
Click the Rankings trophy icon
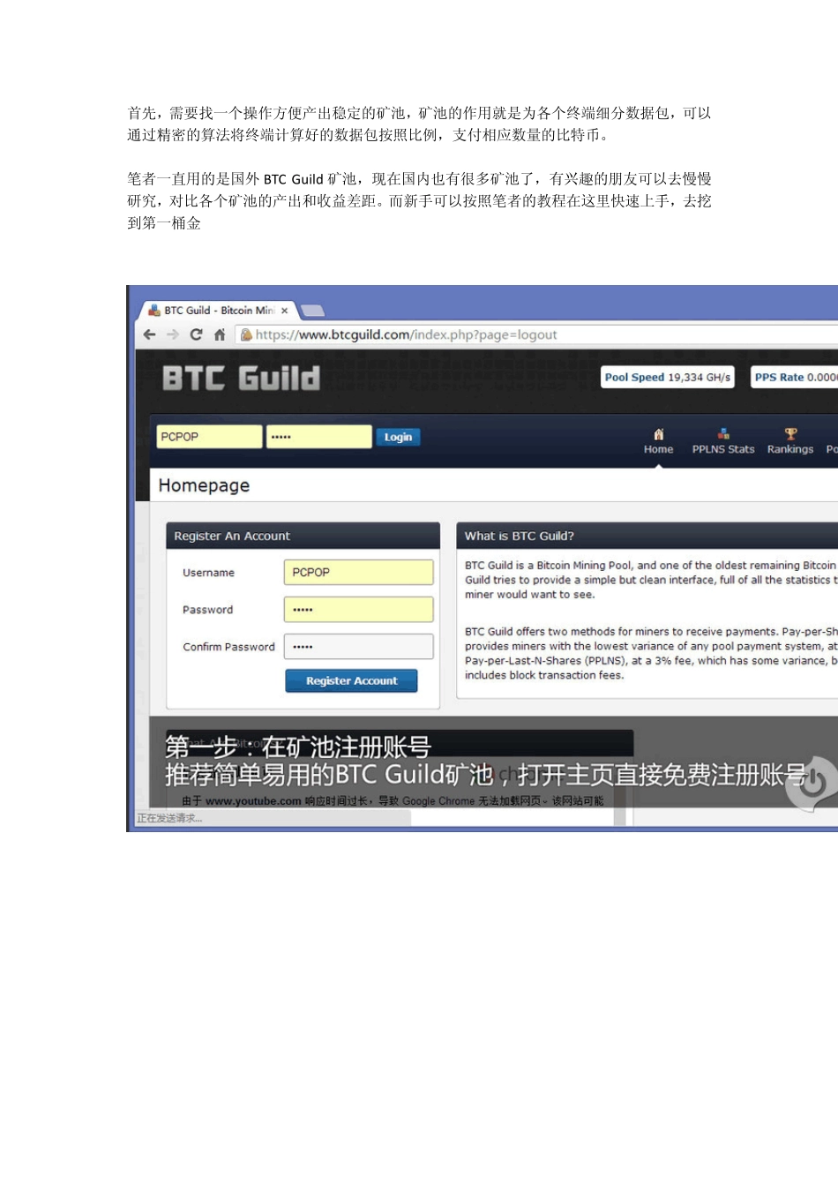pos(790,433)
